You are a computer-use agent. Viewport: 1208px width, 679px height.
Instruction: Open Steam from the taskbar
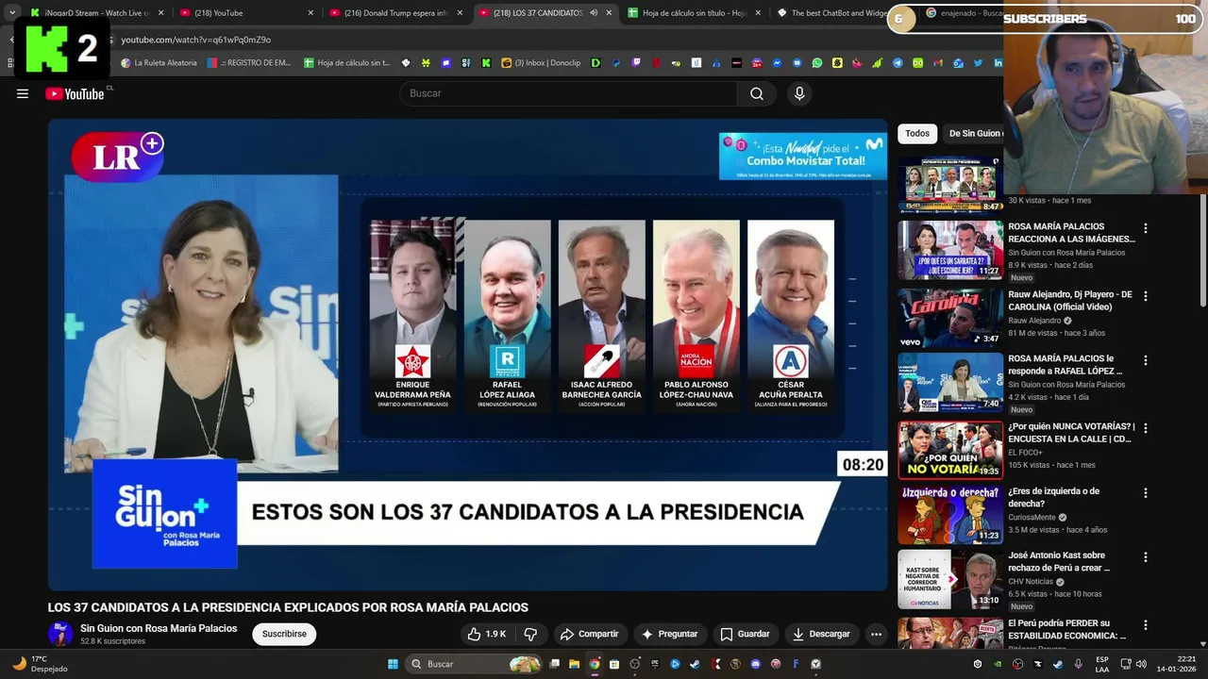point(695,664)
